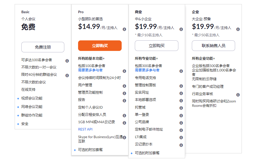Screen dimensions: 255x163
Task: Click info icon next to 限时40分钟的群组会议
Action: pyautogui.click(x=67, y=76)
